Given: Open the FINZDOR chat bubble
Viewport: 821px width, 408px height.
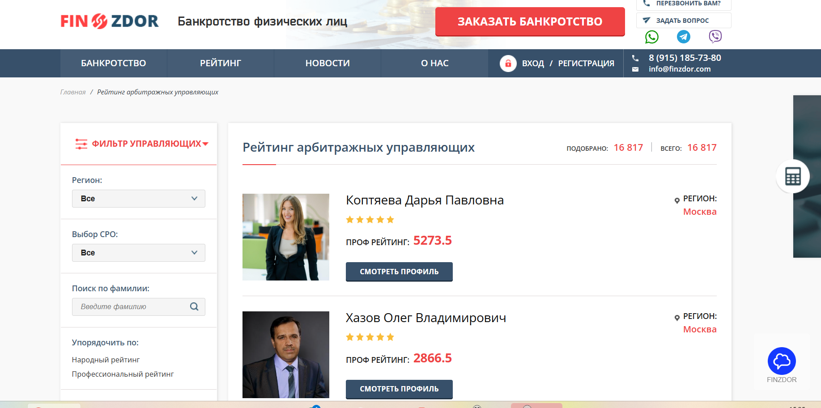Looking at the screenshot, I should pos(782,361).
